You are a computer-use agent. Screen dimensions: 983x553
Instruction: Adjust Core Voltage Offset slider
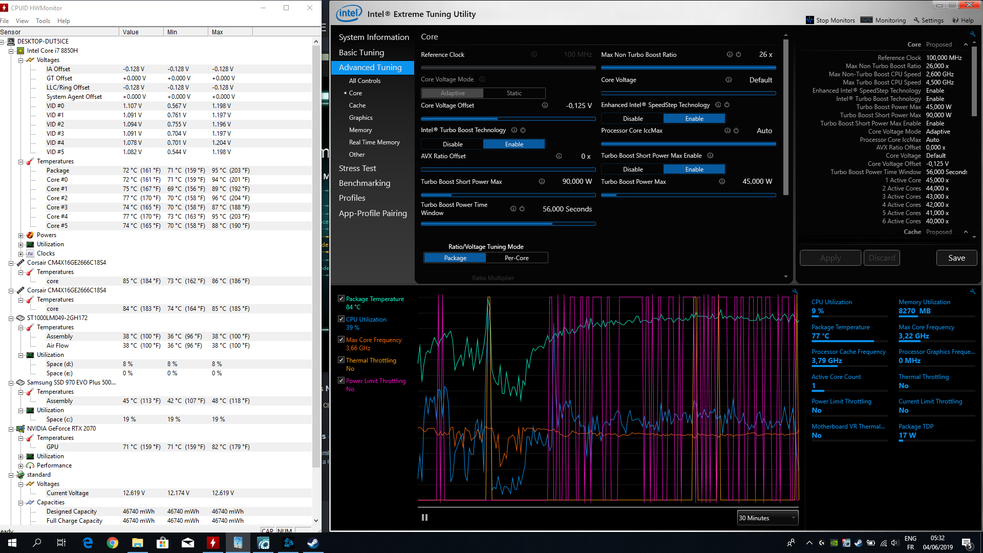pos(508,118)
